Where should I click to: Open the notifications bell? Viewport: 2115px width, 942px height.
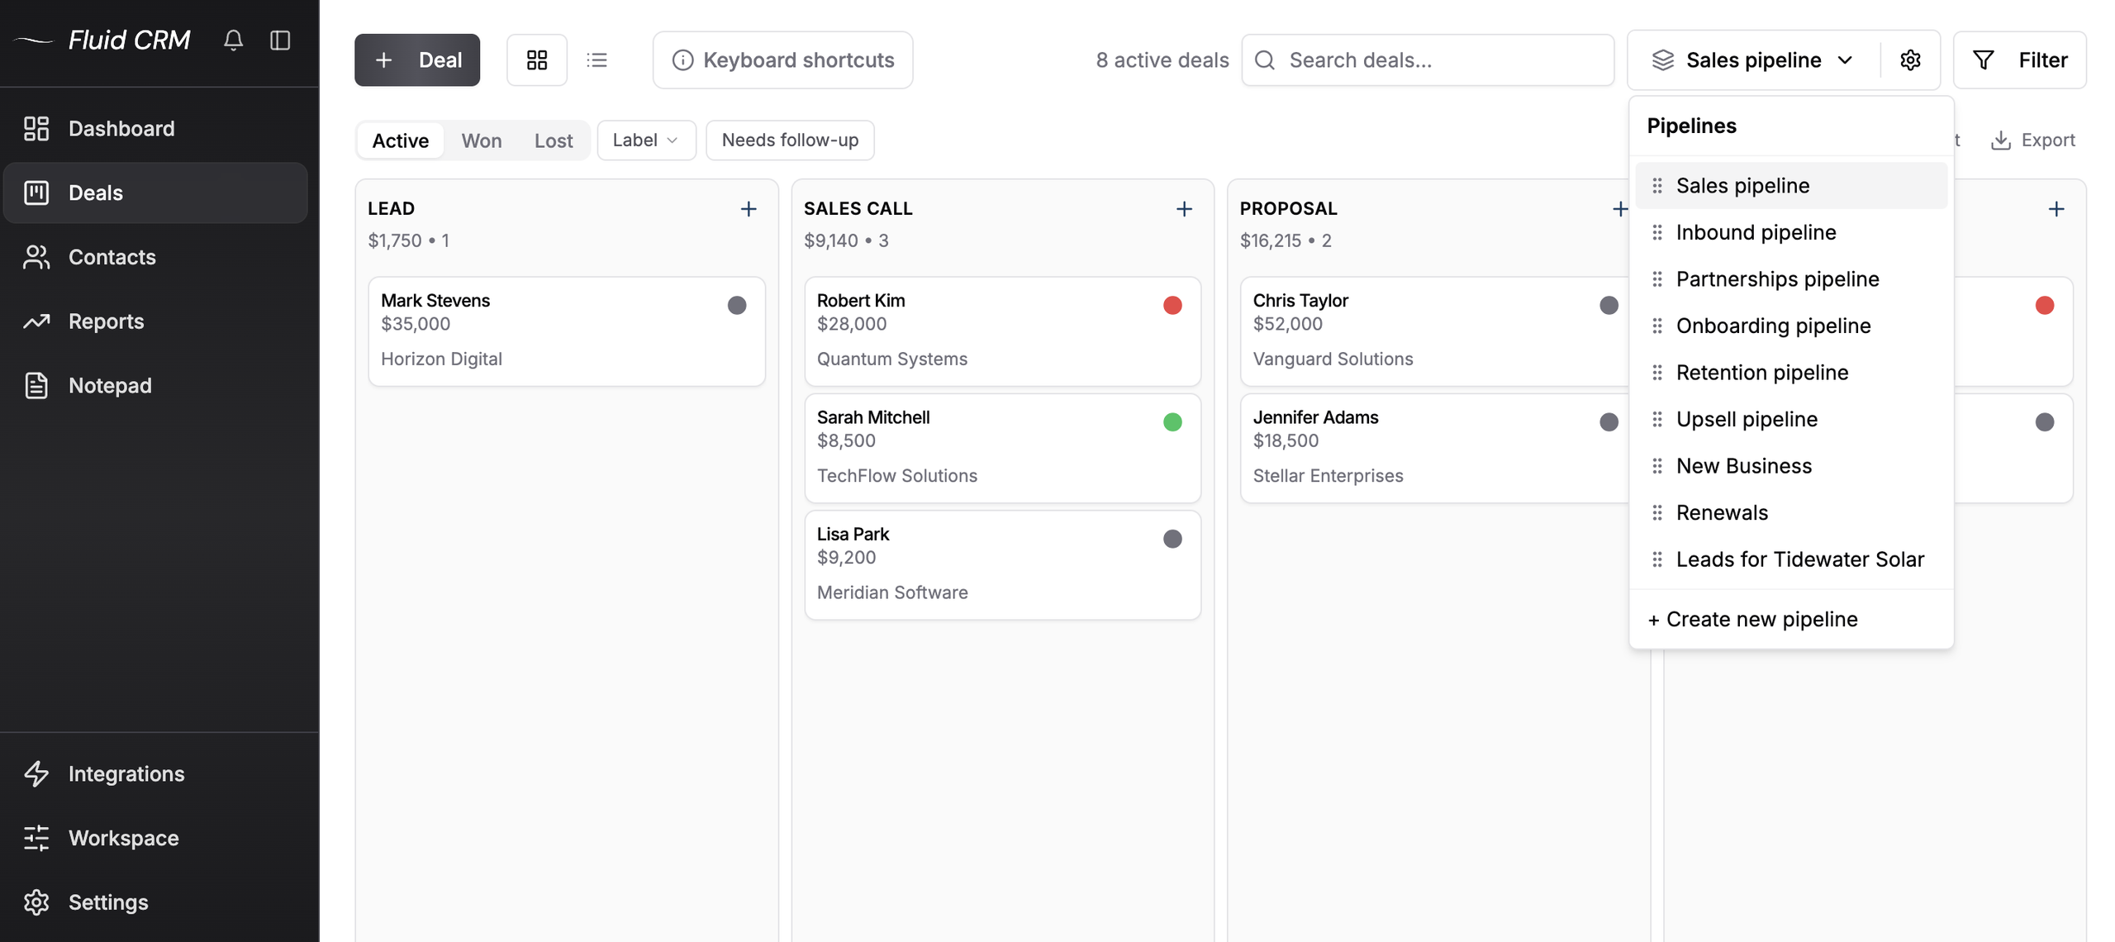tap(233, 40)
